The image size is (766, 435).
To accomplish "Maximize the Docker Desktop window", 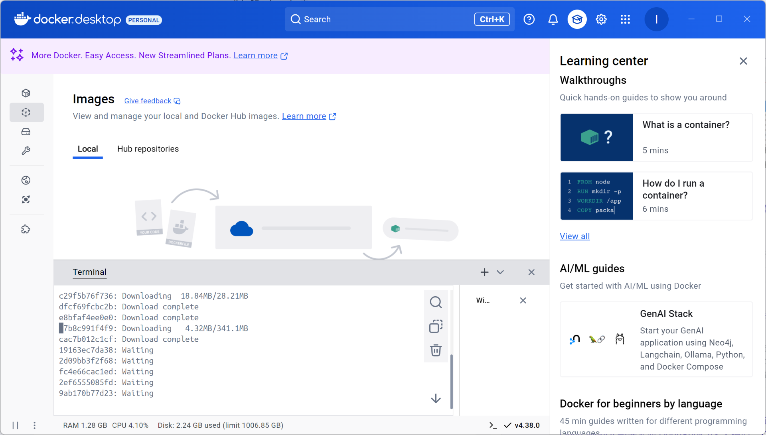I will tap(719, 19).
